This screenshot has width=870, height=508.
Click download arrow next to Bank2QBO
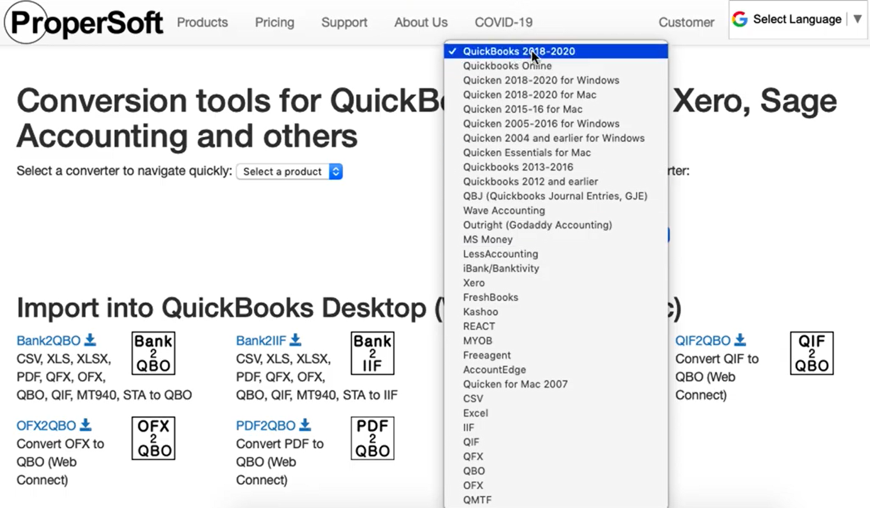click(x=90, y=340)
